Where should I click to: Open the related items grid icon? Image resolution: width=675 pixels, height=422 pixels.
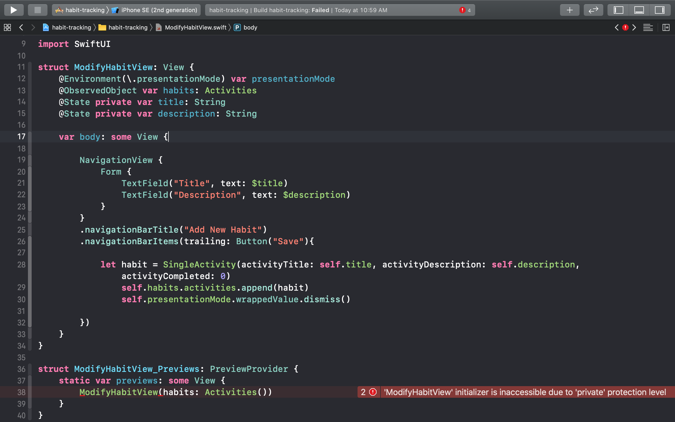pos(7,27)
